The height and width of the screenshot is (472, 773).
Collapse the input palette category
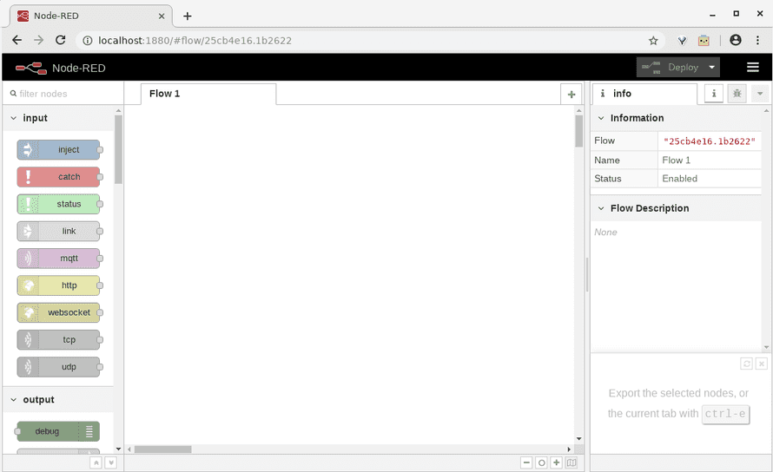pos(14,118)
